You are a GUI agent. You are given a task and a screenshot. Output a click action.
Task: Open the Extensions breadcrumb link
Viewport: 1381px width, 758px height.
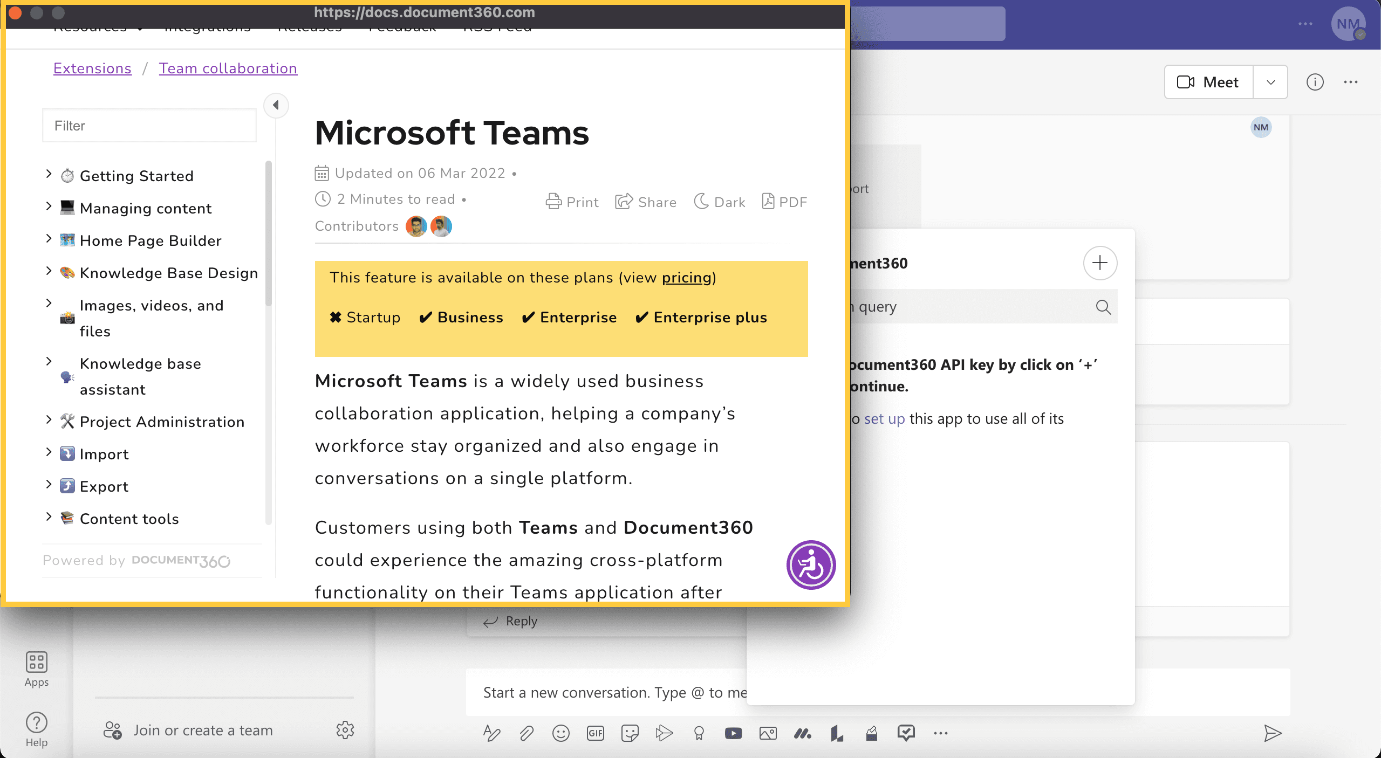(92, 68)
